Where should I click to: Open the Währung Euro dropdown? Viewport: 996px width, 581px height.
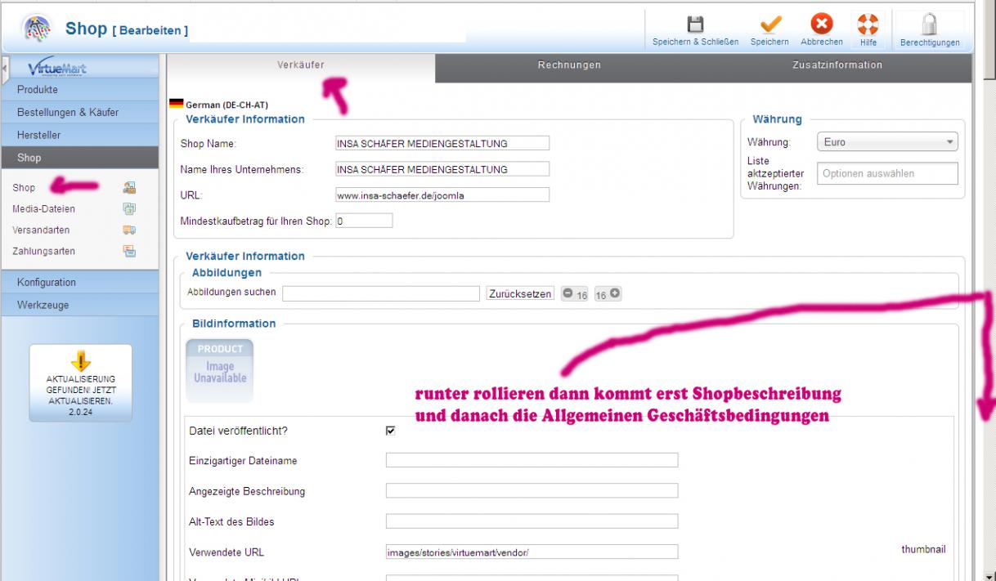tap(886, 142)
